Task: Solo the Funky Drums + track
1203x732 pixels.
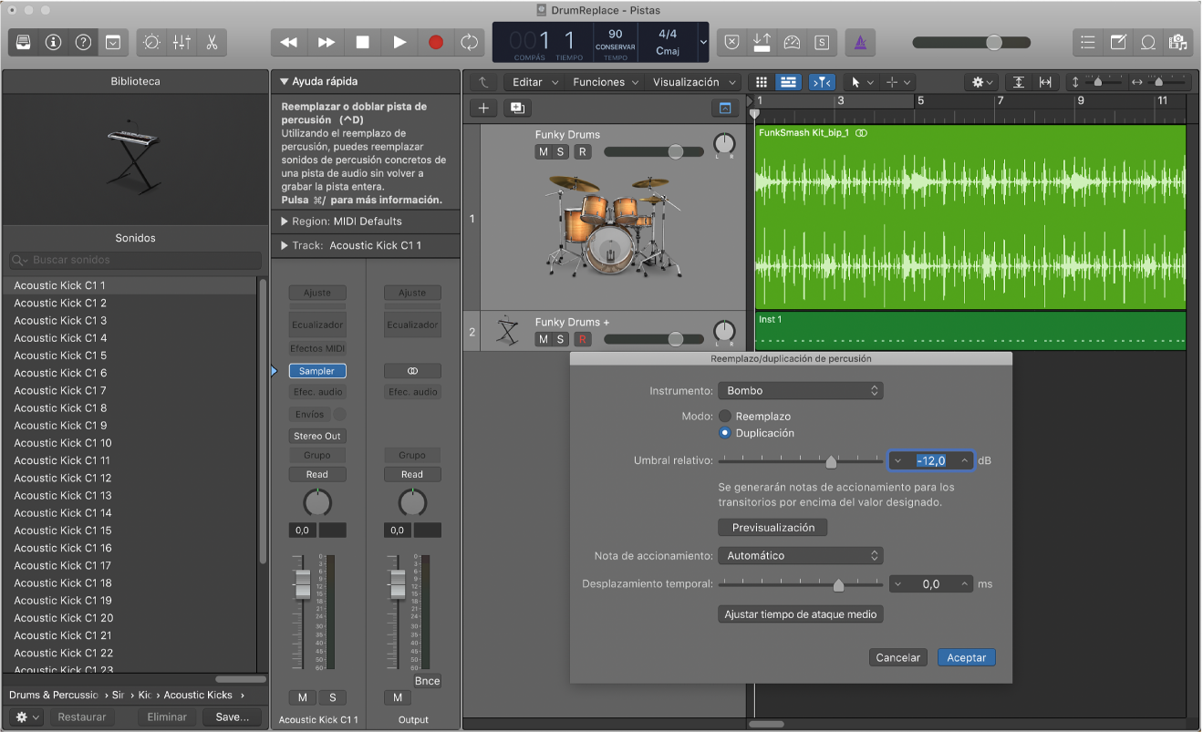Action: [562, 339]
